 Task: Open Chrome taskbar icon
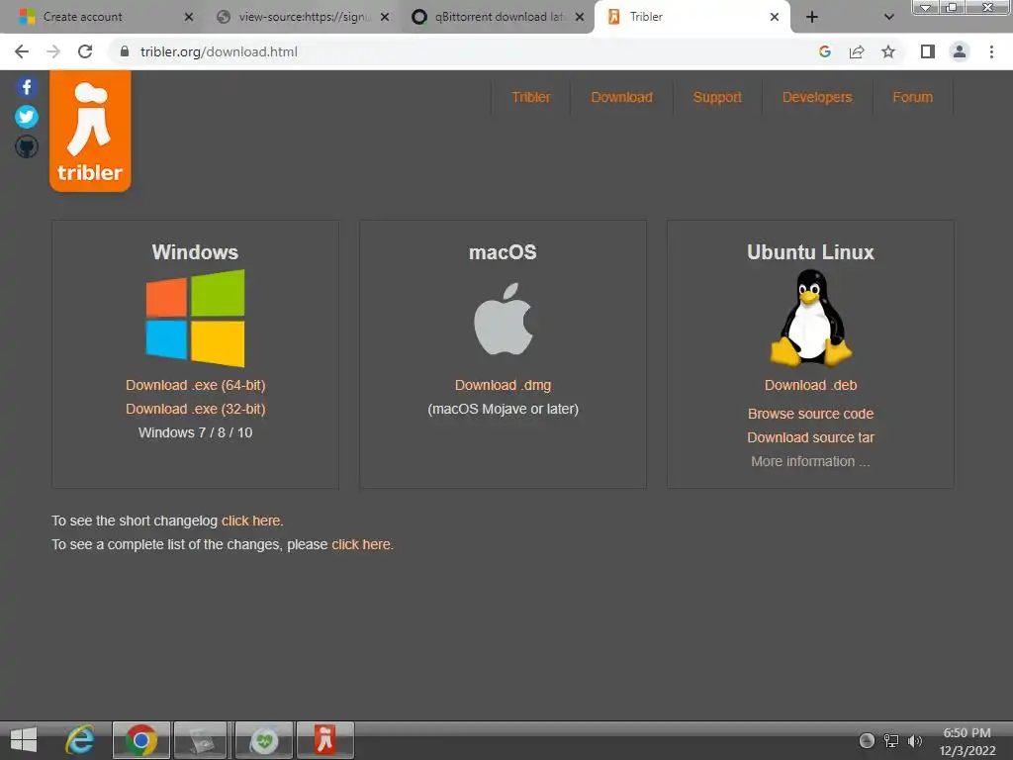pyautogui.click(x=141, y=740)
